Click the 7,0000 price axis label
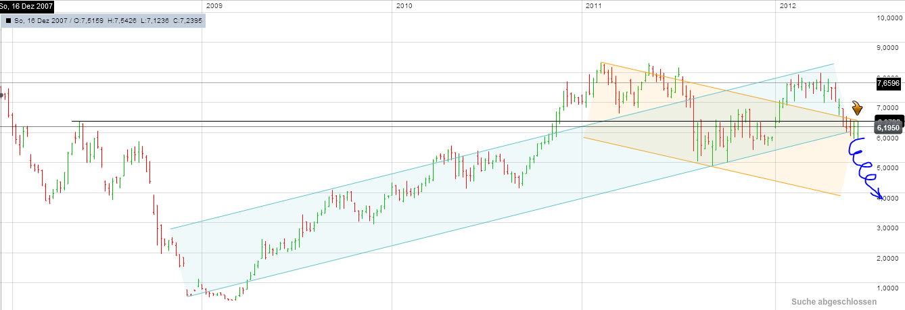Viewport: 905px width, 310px height. tap(889, 107)
